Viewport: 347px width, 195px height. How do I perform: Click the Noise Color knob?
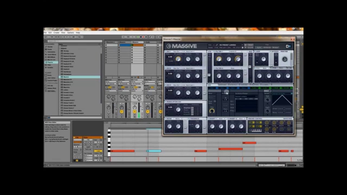point(169,126)
